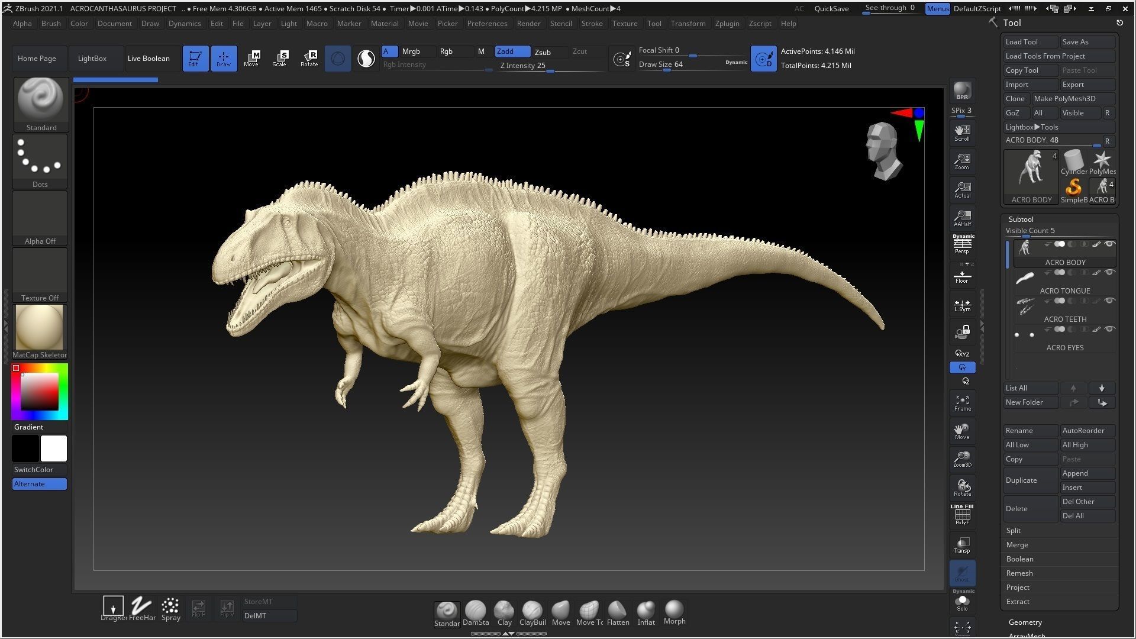This screenshot has height=639, width=1136.
Task: Select the Clay brush in bottom shelf
Action: [x=504, y=613]
